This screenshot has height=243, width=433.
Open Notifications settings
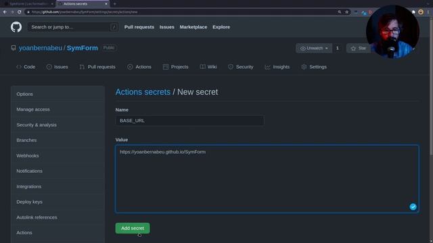pyautogui.click(x=58, y=171)
